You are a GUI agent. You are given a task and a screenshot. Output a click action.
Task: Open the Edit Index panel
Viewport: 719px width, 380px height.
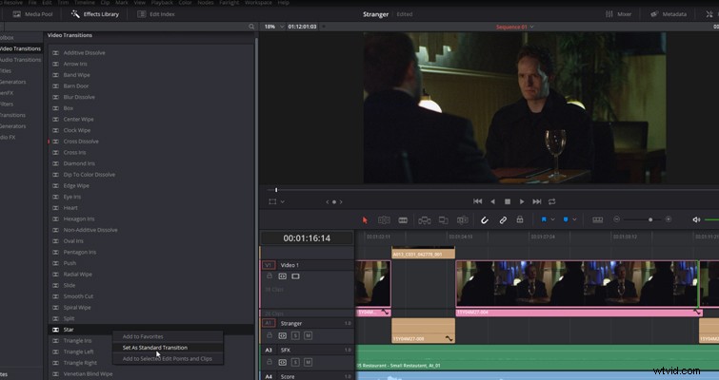(156, 14)
